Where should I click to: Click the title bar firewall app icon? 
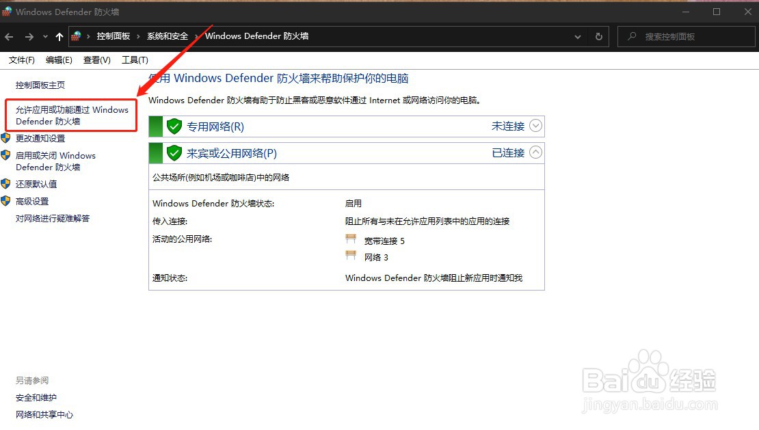7,12
